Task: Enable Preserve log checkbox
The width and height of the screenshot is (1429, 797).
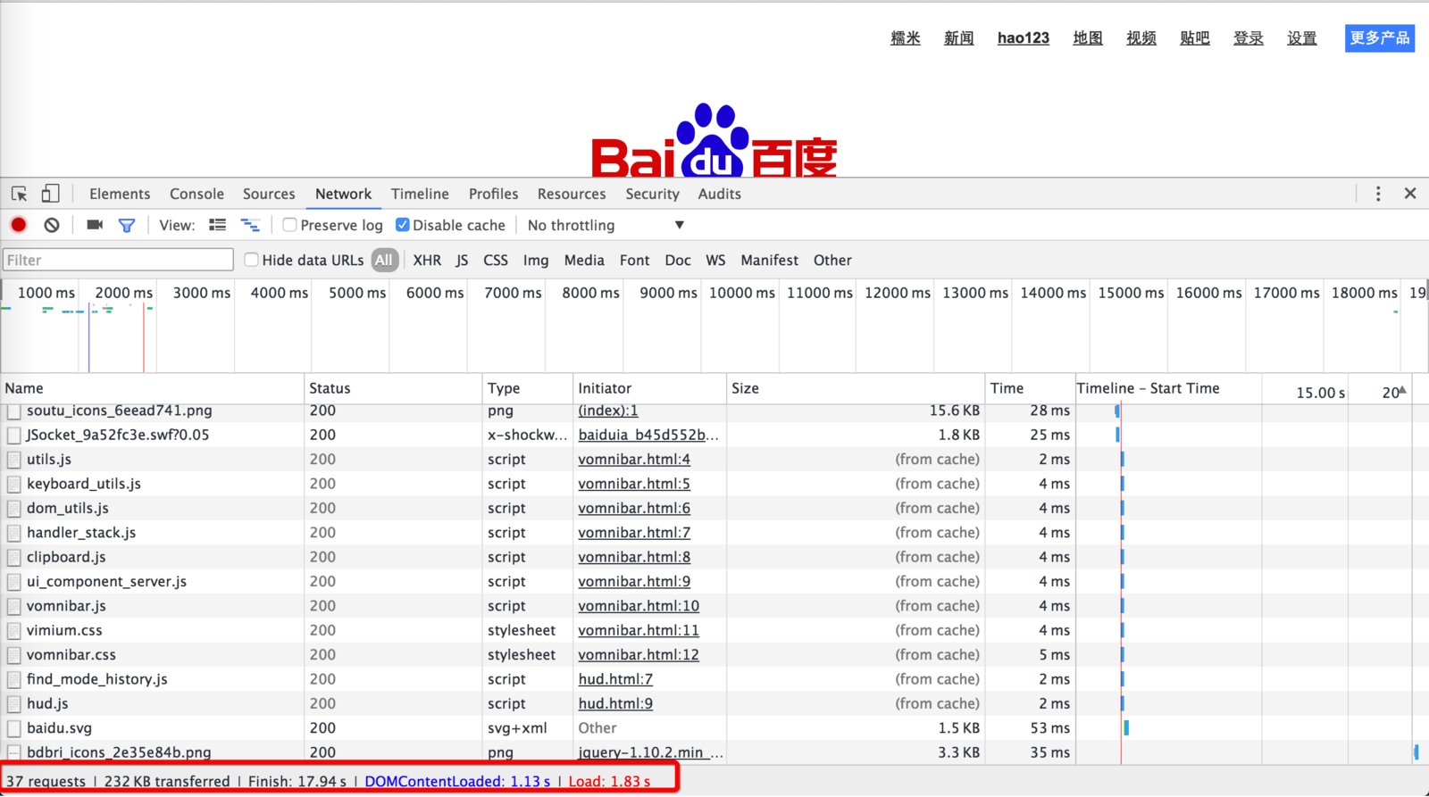Action: pyautogui.click(x=289, y=225)
